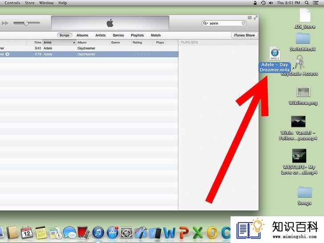The height and width of the screenshot is (243, 324).
Task: Launch Photo Booth from the Dock
Action: (84, 233)
